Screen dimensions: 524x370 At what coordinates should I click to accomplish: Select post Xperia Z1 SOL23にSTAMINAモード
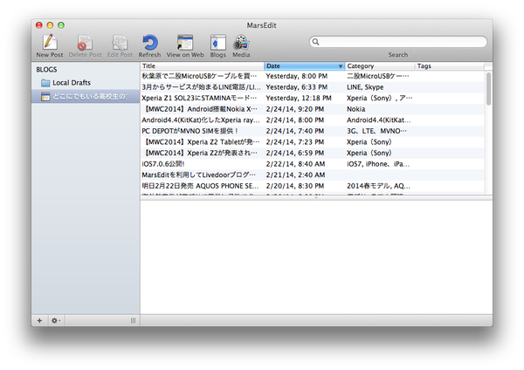[199, 98]
